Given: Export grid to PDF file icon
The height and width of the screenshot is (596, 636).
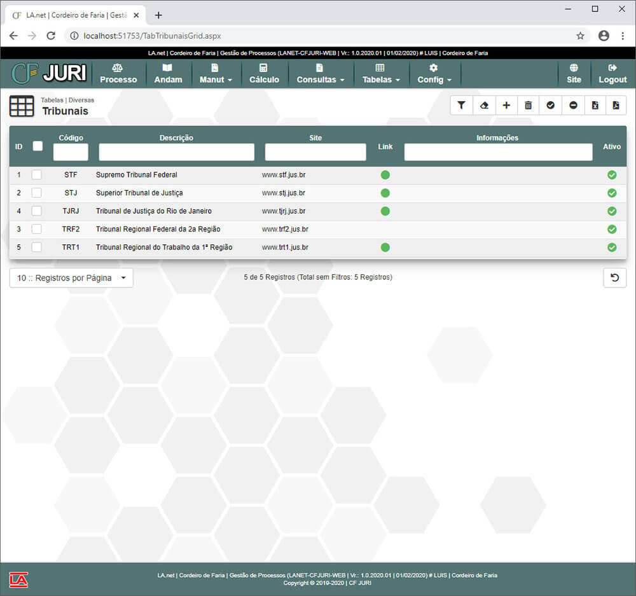Looking at the screenshot, I should pos(616,106).
